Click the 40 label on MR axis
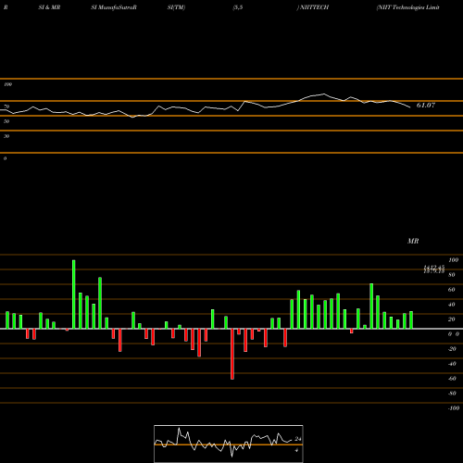The height and width of the screenshot is (463, 463). click(x=452, y=305)
